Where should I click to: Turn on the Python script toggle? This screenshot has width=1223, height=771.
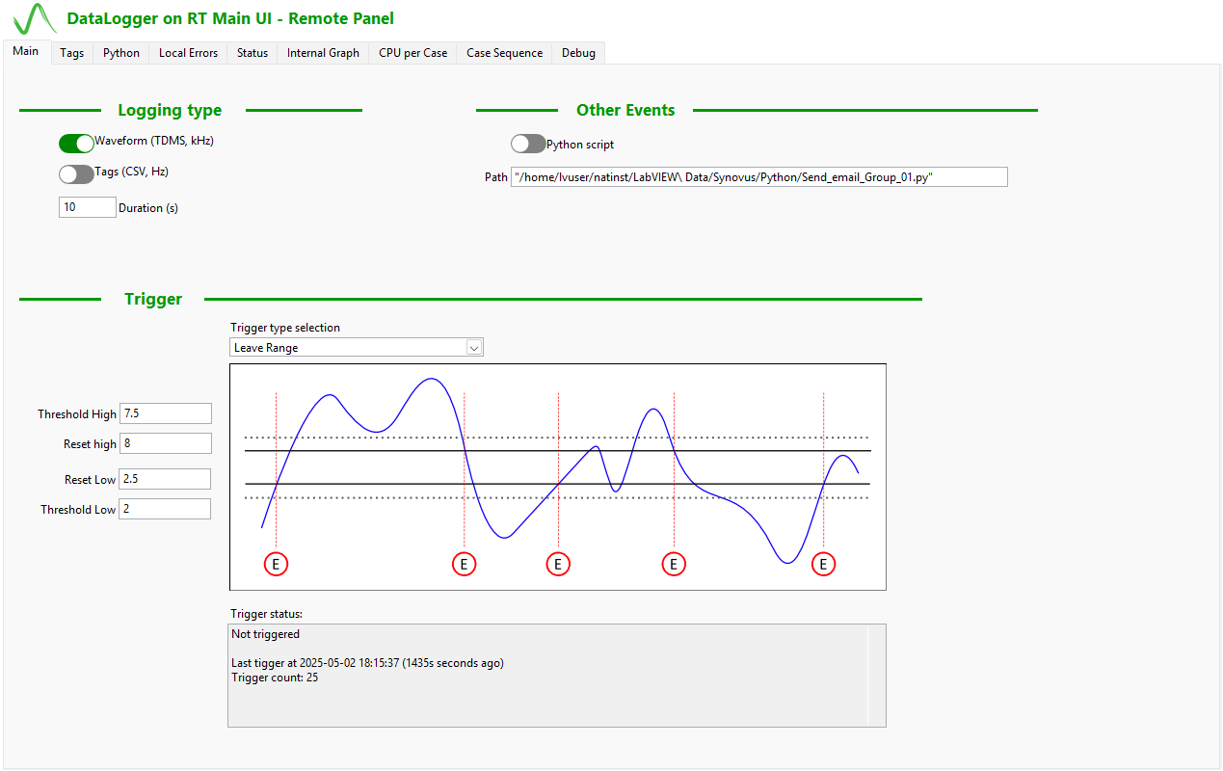(528, 144)
